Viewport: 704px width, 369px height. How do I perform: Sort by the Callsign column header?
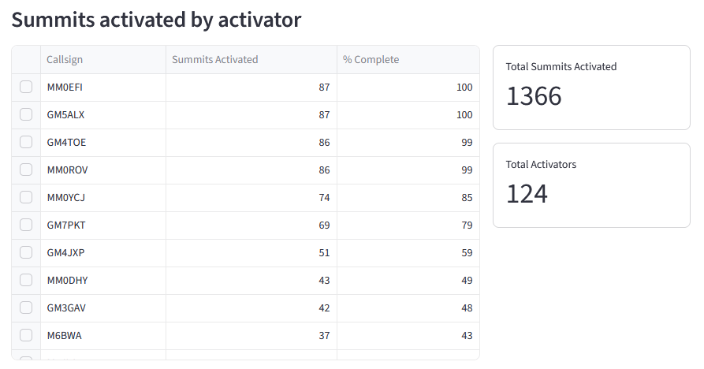point(65,59)
